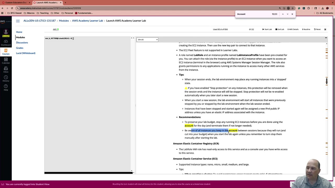Reset the lab environment
Viewport: 335px width, 188px height.
pyautogui.click(x=317, y=29)
